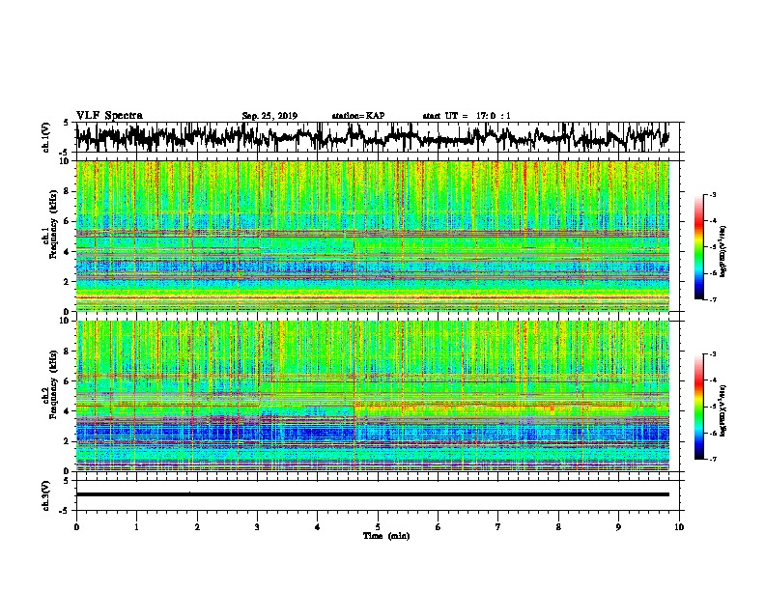The height and width of the screenshot is (591, 765).
Task: Click the "2" kHz tick on ch.1 frequency axis
Action: (68, 281)
